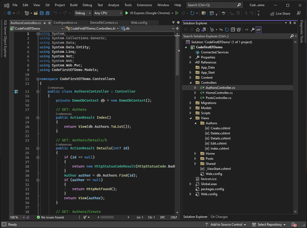This screenshot has height=228, width=307.
Task: Click the Collapse All icon in Solution Explorer
Action: tap(233, 30)
